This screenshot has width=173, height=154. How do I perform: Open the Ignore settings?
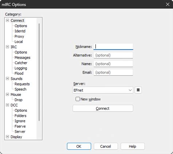(20, 121)
